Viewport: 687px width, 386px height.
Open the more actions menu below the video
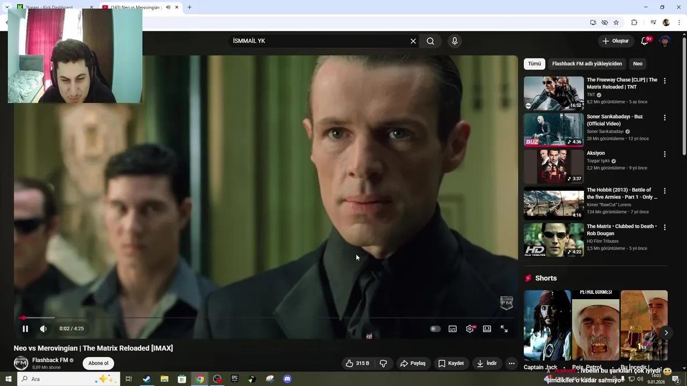click(x=511, y=363)
